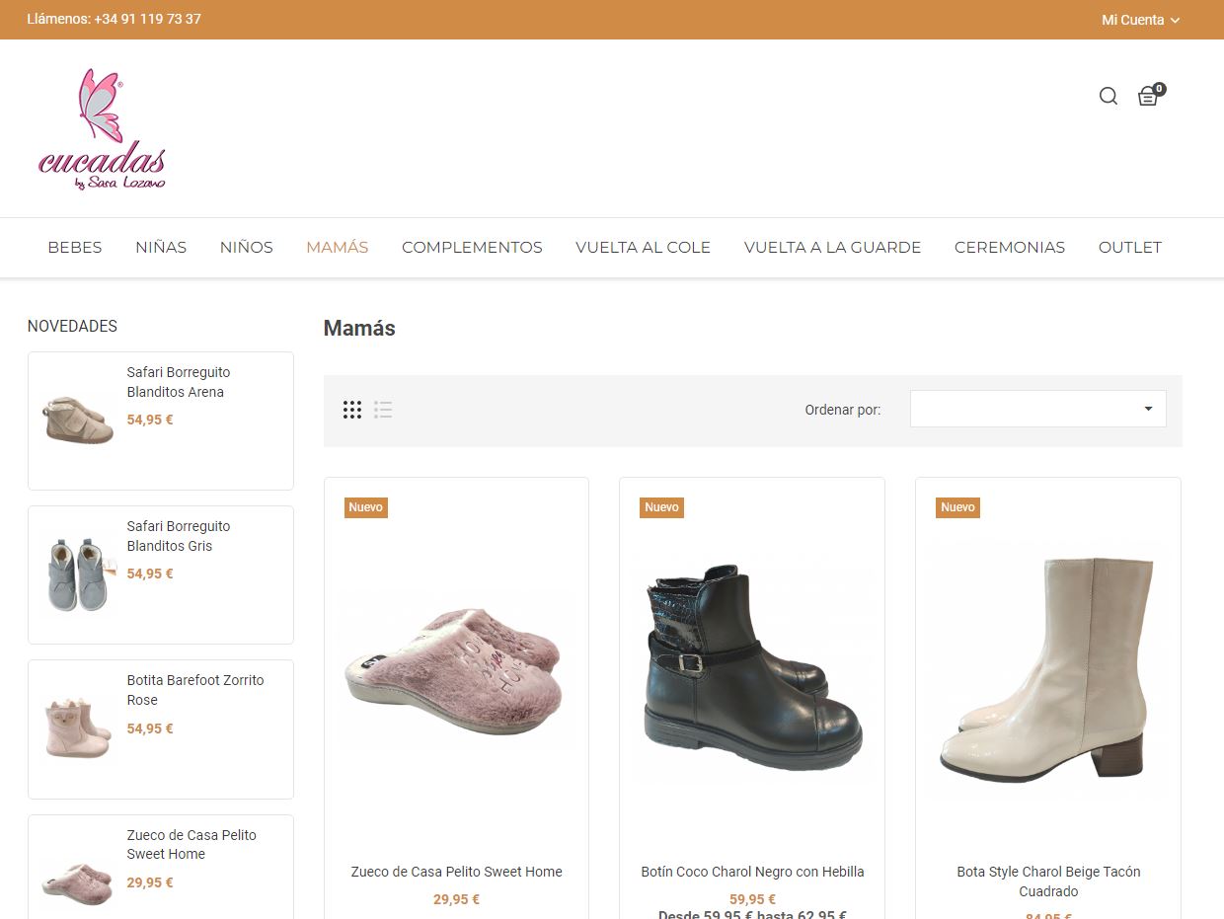This screenshot has height=919, width=1224.
Task: Open Botita Barefoot Zorrito Rose link
Action: (x=194, y=690)
